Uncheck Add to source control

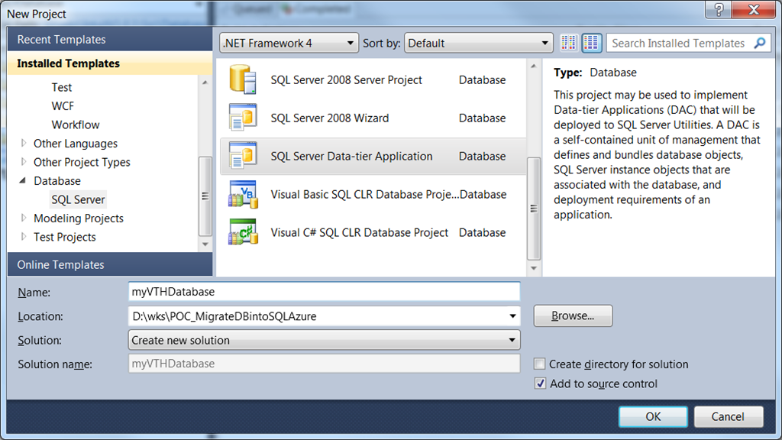540,383
